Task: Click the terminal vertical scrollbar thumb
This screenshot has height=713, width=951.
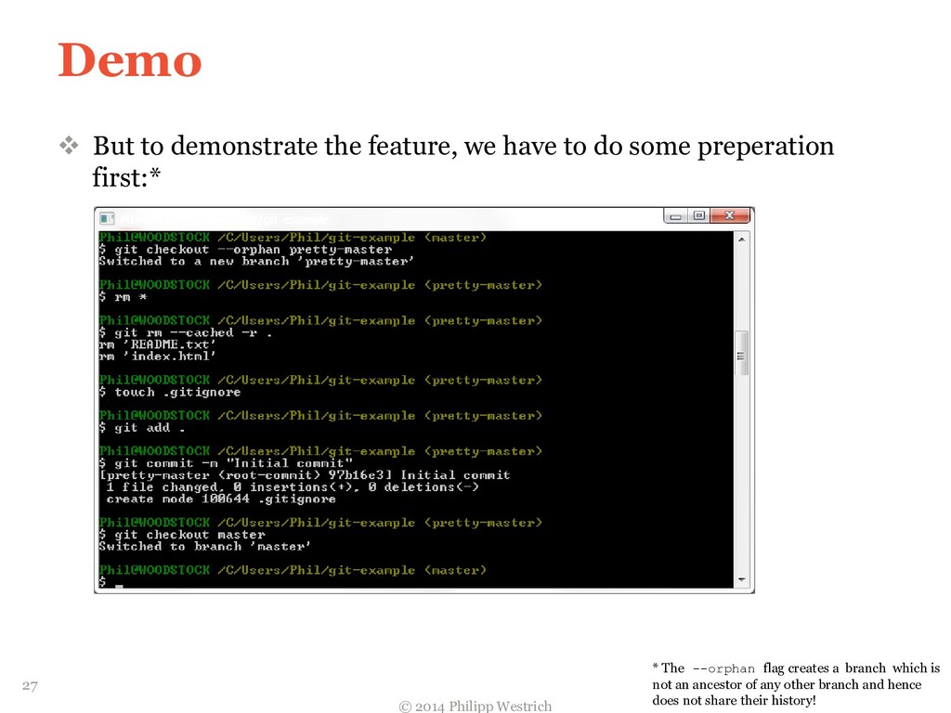Action: pyautogui.click(x=741, y=354)
